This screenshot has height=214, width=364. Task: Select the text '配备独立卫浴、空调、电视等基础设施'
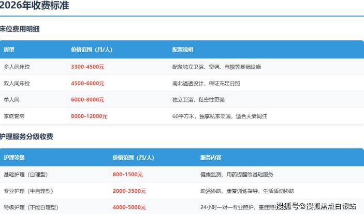(x=216, y=67)
